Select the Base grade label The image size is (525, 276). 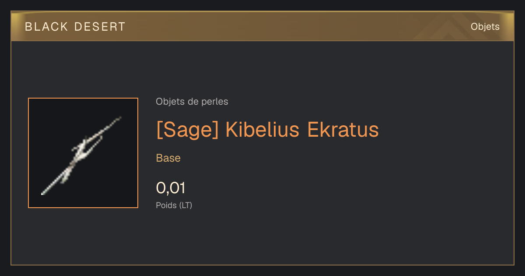(168, 158)
